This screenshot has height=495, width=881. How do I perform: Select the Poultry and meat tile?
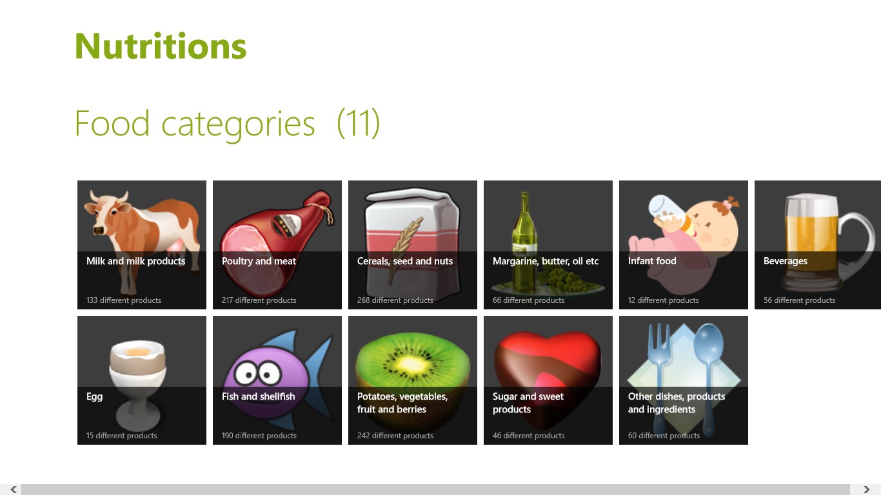[277, 244]
